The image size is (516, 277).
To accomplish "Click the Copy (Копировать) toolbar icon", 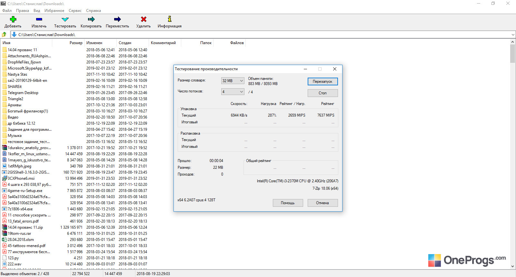I will click(91, 19).
